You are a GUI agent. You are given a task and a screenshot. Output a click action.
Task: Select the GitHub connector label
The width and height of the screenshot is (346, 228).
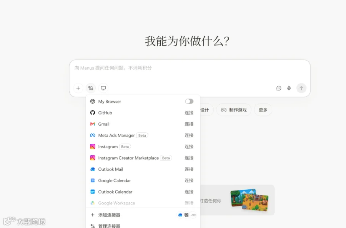click(105, 113)
